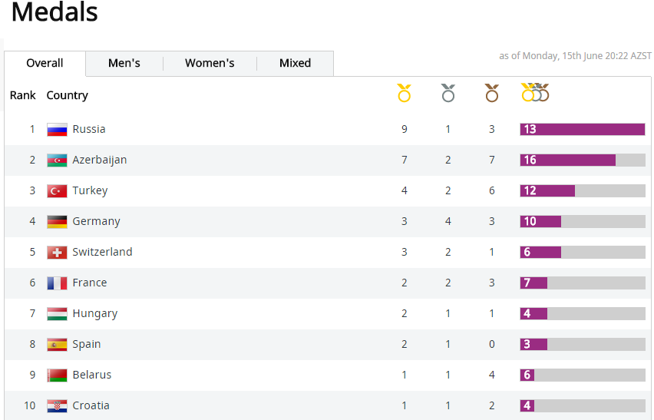Click the Russia flag icon
This screenshot has width=654, height=420.
point(57,130)
